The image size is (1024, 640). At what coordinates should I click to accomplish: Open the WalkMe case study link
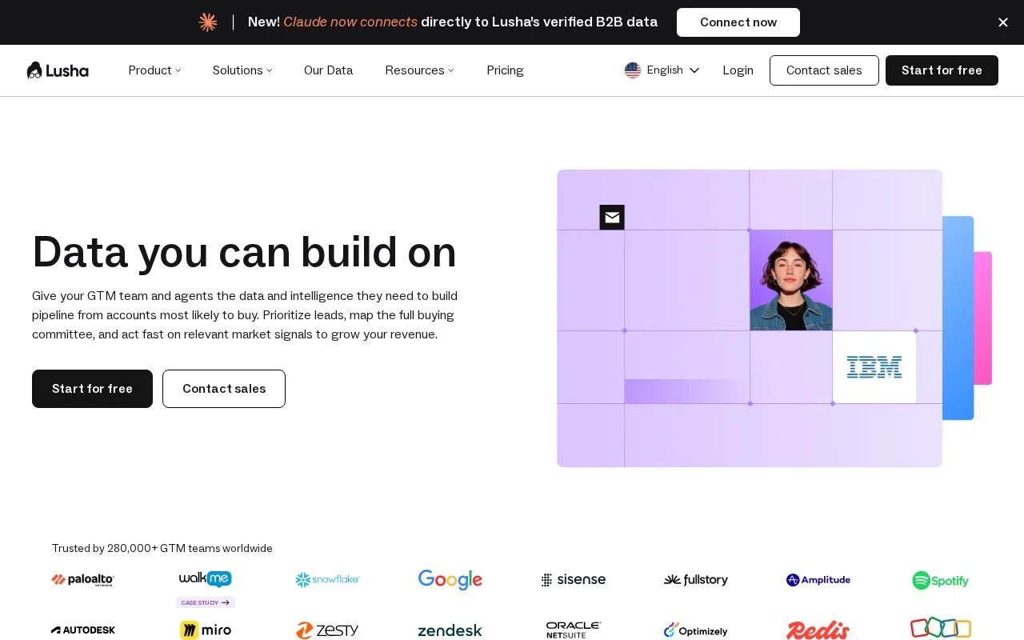tap(206, 602)
